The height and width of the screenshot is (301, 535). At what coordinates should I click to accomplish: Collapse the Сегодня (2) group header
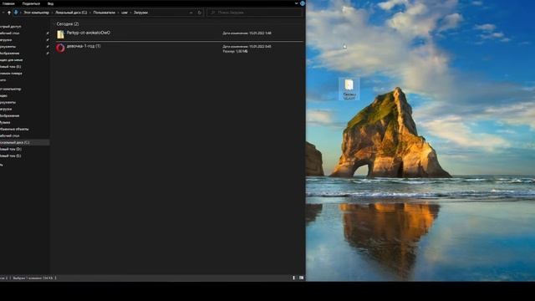click(x=68, y=24)
